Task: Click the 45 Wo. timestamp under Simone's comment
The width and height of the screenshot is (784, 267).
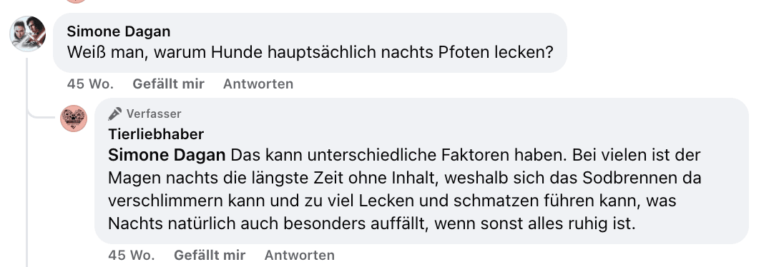Action: pyautogui.click(x=91, y=84)
